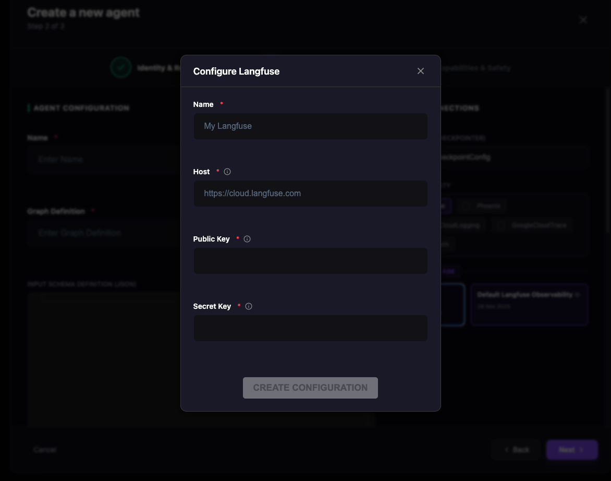Click the info icon beside Secret Key
This screenshot has height=481, width=611.
[249, 306]
